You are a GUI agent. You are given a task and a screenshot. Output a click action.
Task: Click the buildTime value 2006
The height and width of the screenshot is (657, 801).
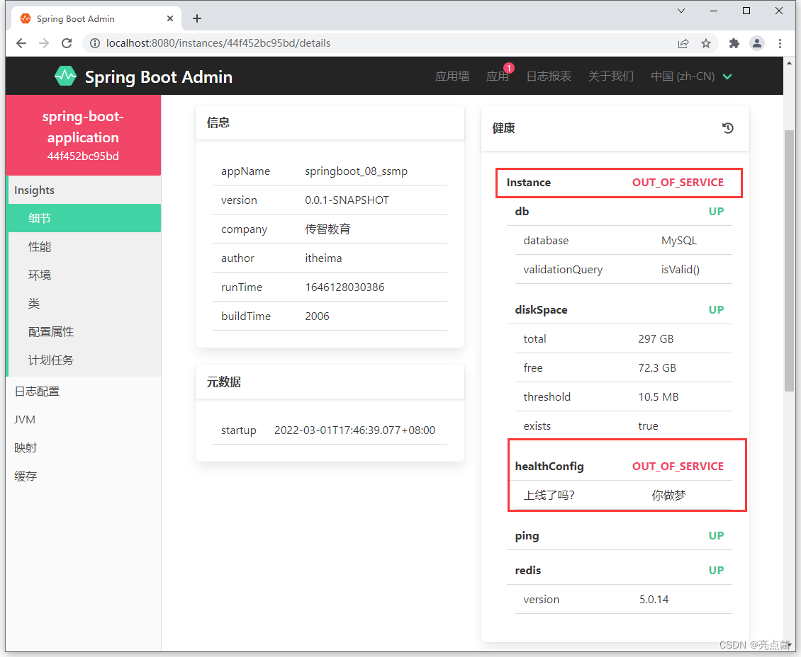point(318,316)
